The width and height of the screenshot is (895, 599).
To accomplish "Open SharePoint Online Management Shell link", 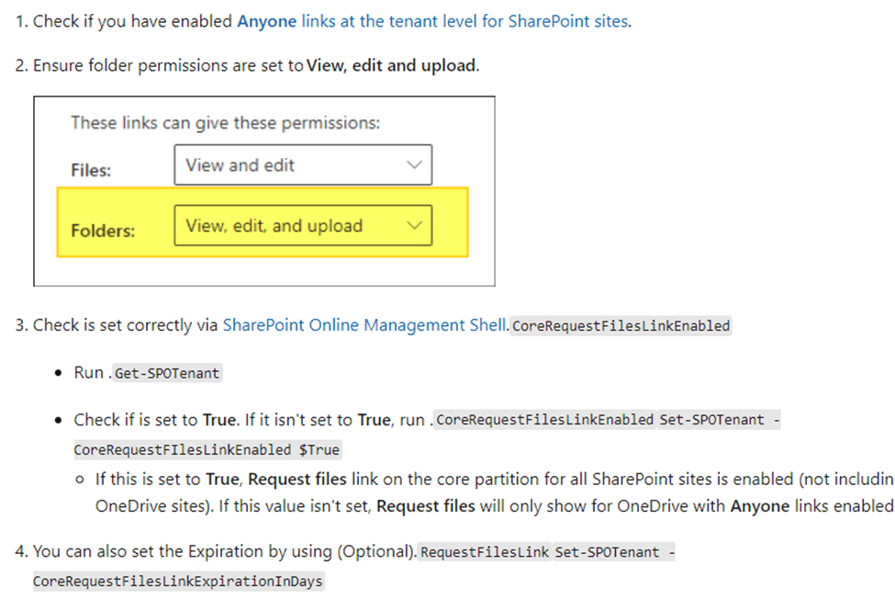I will [364, 325].
